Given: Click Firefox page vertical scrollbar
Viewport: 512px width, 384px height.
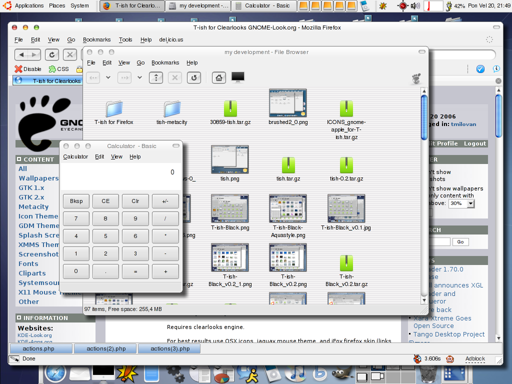Looking at the screenshot, I should (x=498, y=116).
